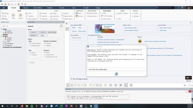
Task: Click Manage surfaces in ribbon
Action: 135,16
